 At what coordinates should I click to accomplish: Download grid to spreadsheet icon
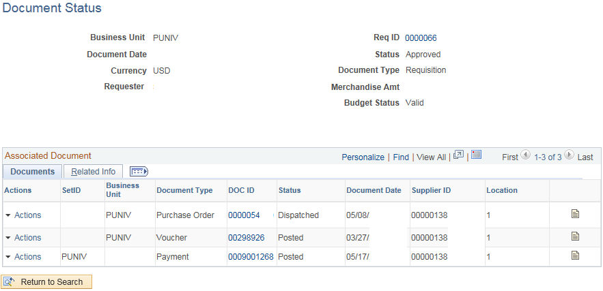pos(477,155)
